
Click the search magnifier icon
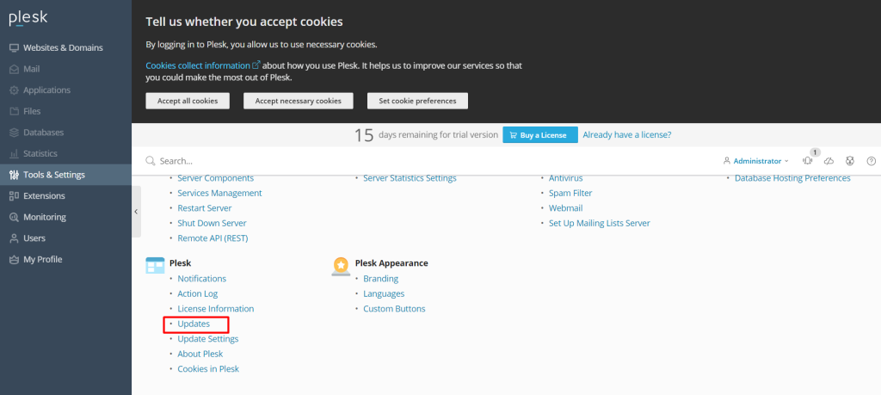click(x=150, y=161)
